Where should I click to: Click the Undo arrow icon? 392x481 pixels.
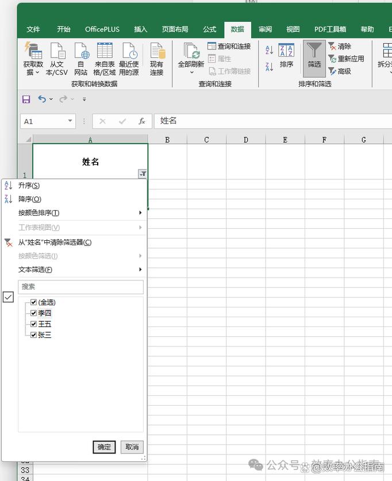[x=42, y=99]
